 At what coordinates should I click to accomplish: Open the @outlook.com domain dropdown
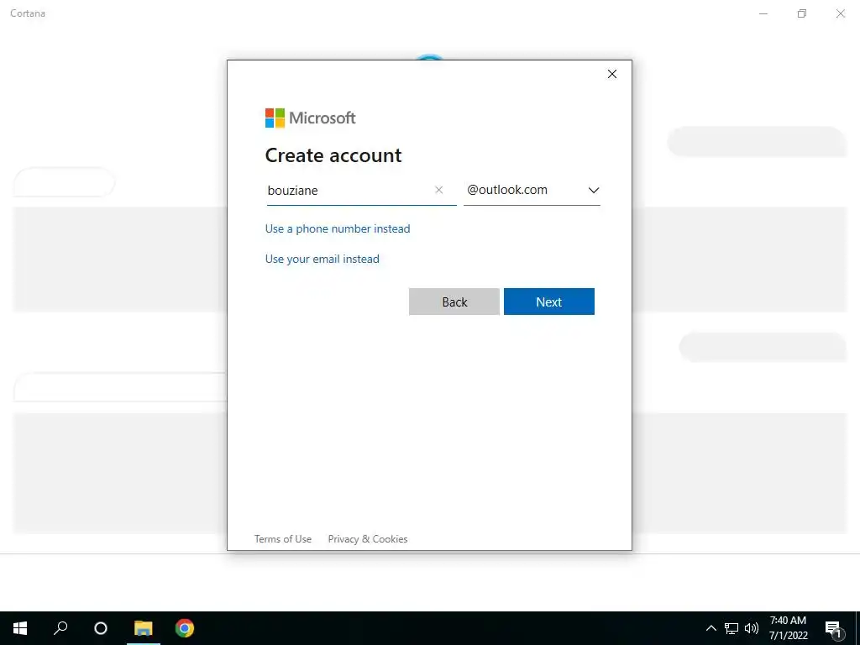pos(532,190)
